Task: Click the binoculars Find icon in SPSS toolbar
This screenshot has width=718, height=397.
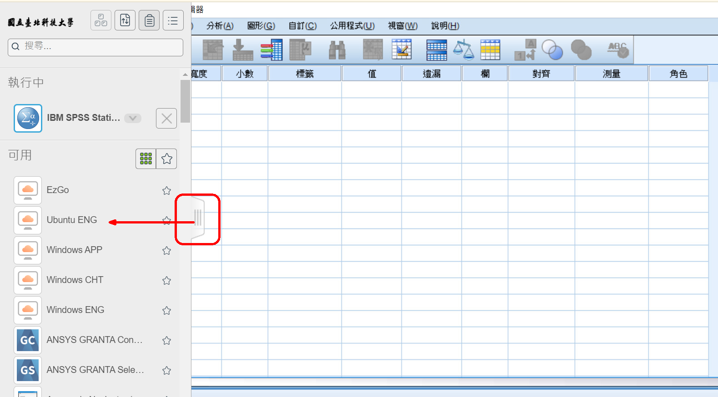Action: [337, 50]
